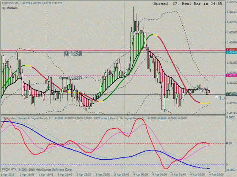
Task: Click the TRIX index Period 4 indicator label
Action: pos(47,118)
